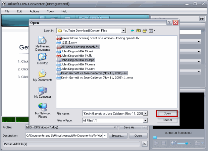Play the preview video
This screenshot has height=151, width=208.
click(x=156, y=143)
